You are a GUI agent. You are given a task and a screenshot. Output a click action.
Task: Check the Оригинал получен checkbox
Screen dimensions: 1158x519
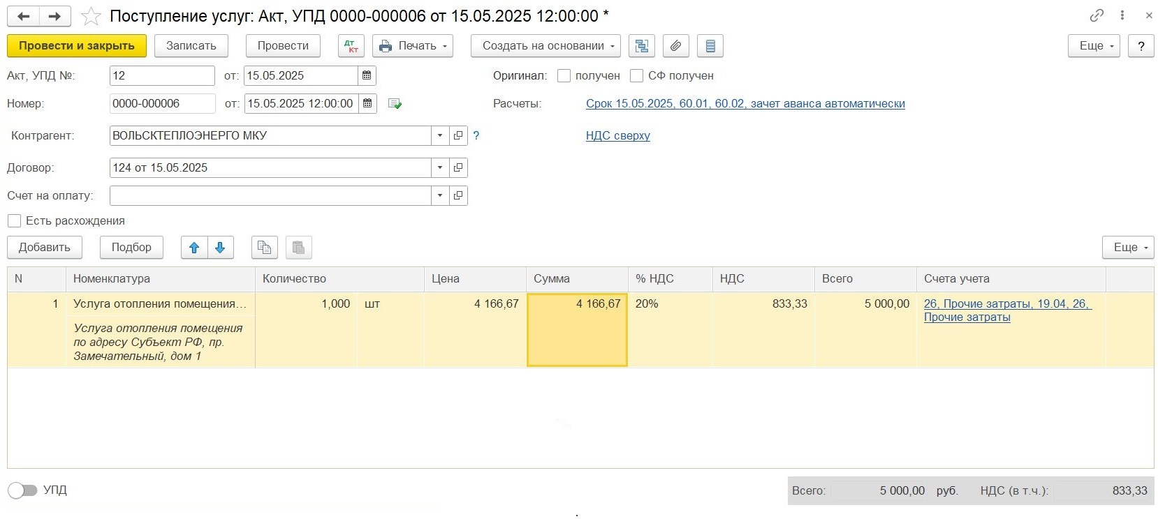pos(564,75)
